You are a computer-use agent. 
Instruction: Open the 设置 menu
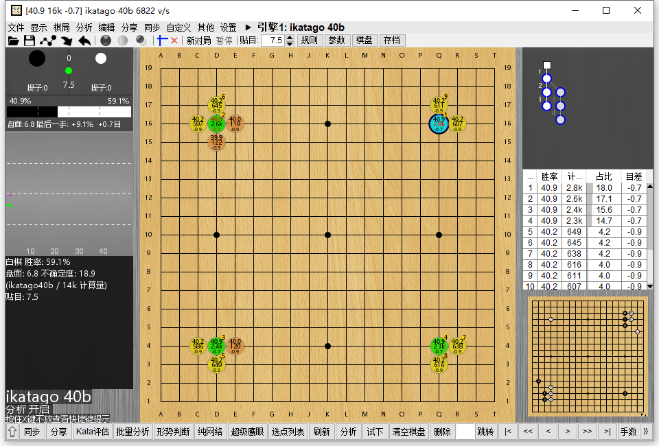228,27
